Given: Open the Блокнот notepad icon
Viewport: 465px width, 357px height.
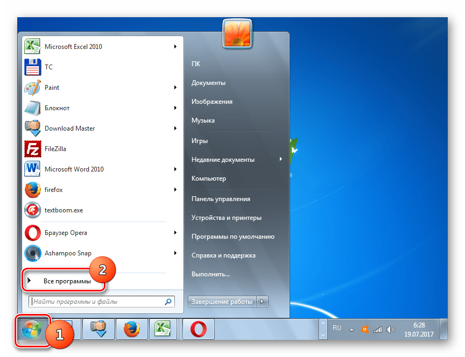Looking at the screenshot, I should [x=32, y=108].
